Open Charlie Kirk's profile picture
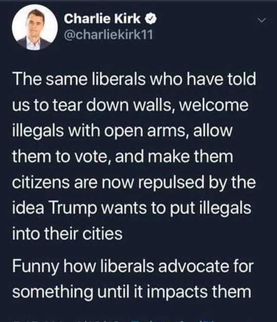Screen dimensions: 277x322 click(35, 27)
